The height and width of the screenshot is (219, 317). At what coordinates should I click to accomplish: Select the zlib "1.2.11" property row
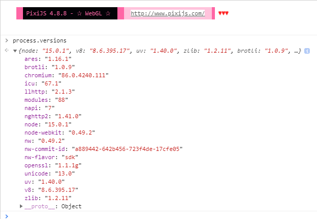[x=48, y=198]
